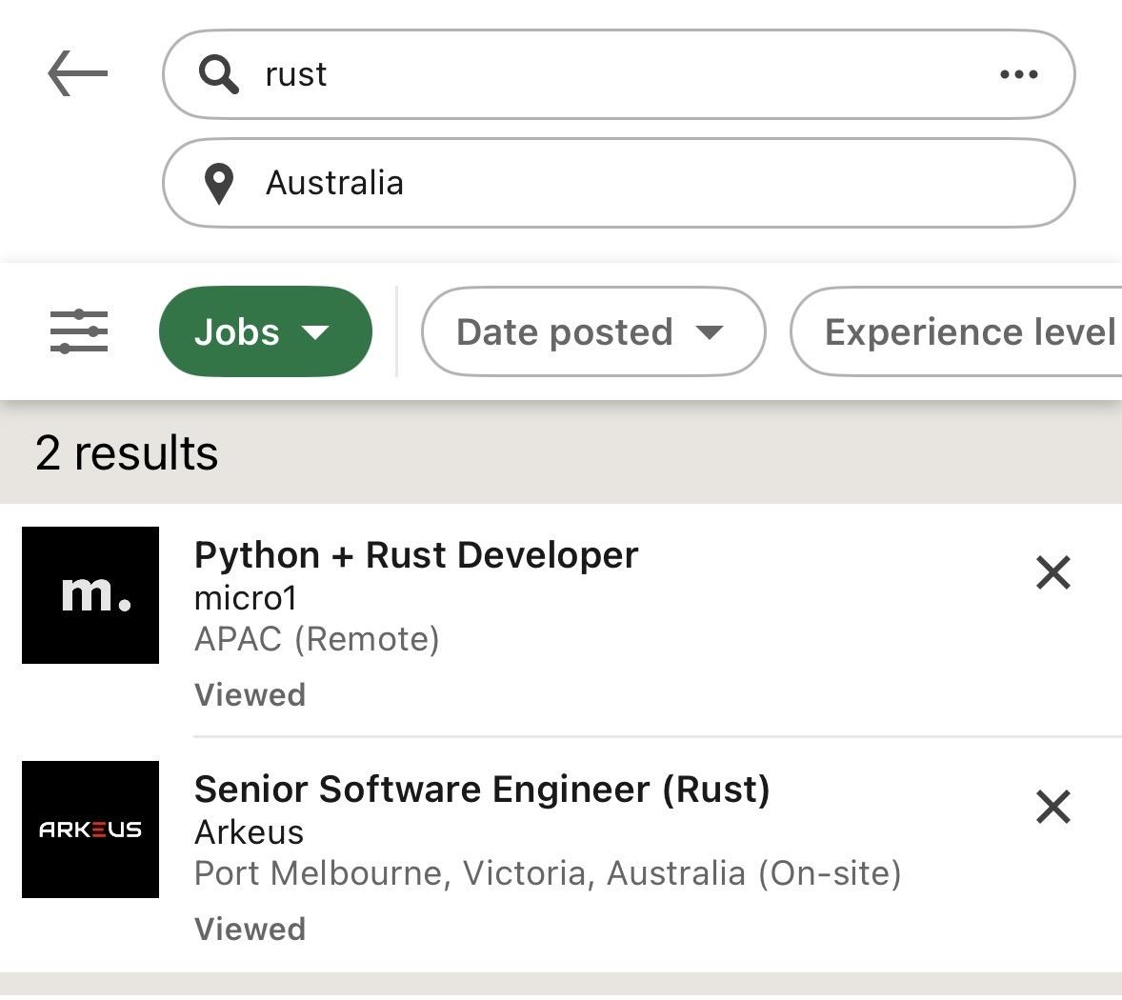Viewport: 1122px width, 1000px height.
Task: Select the Arkeus company name
Action: click(250, 832)
